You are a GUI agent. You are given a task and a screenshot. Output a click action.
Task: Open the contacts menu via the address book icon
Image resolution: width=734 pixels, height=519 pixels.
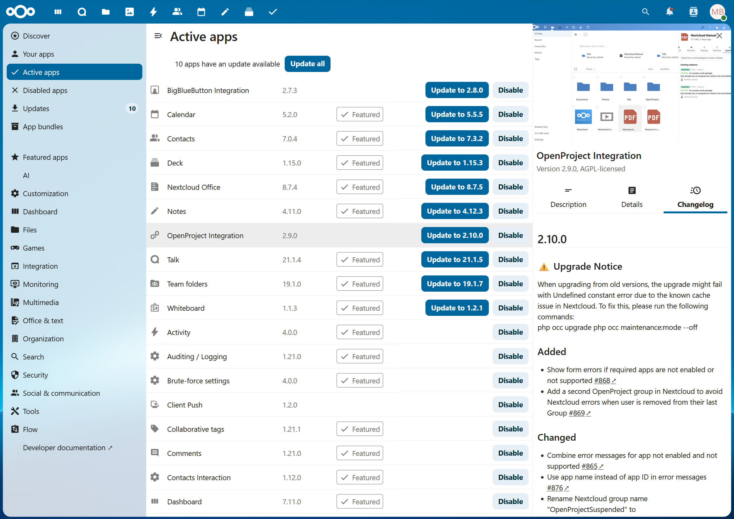point(694,12)
